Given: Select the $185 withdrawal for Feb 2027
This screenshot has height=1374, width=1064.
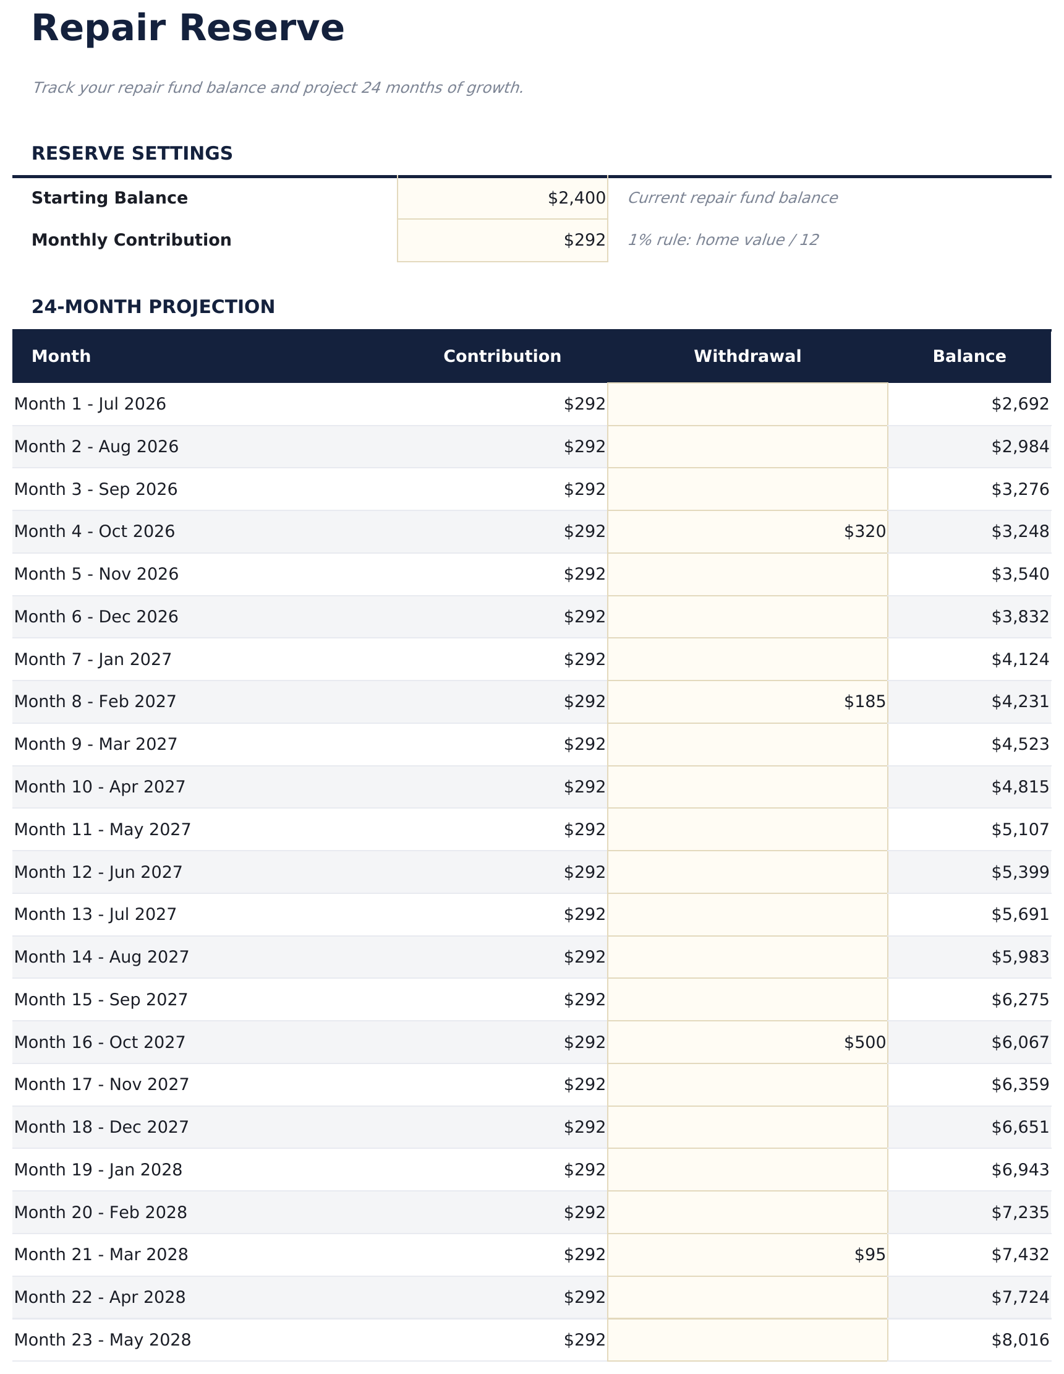Looking at the screenshot, I should pyautogui.click(x=747, y=702).
